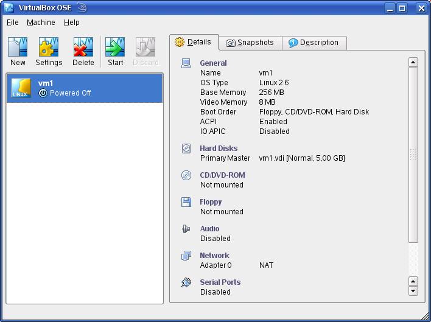Click the Floppy diskette icon
This screenshot has width=431, height=322.
pos(186,202)
